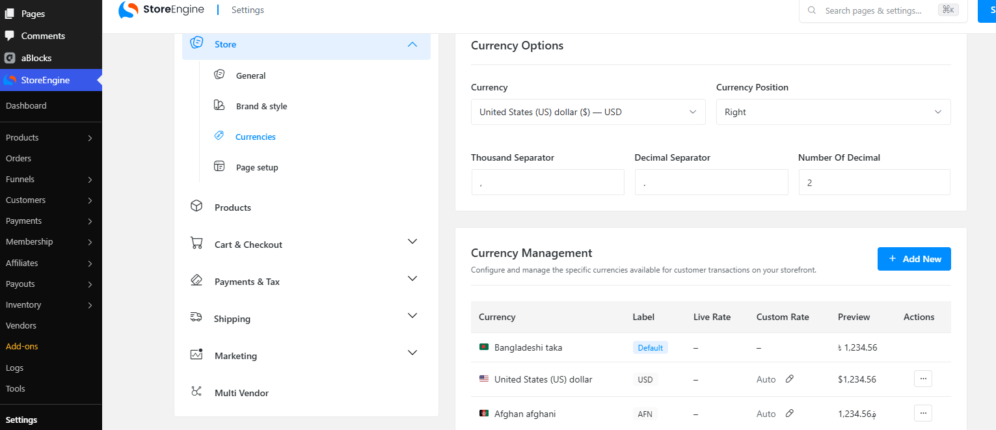Open Logs menu item
The width and height of the screenshot is (996, 430).
click(x=14, y=368)
